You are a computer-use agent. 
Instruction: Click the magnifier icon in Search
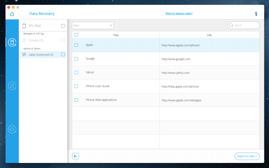pyautogui.click(x=231, y=25)
